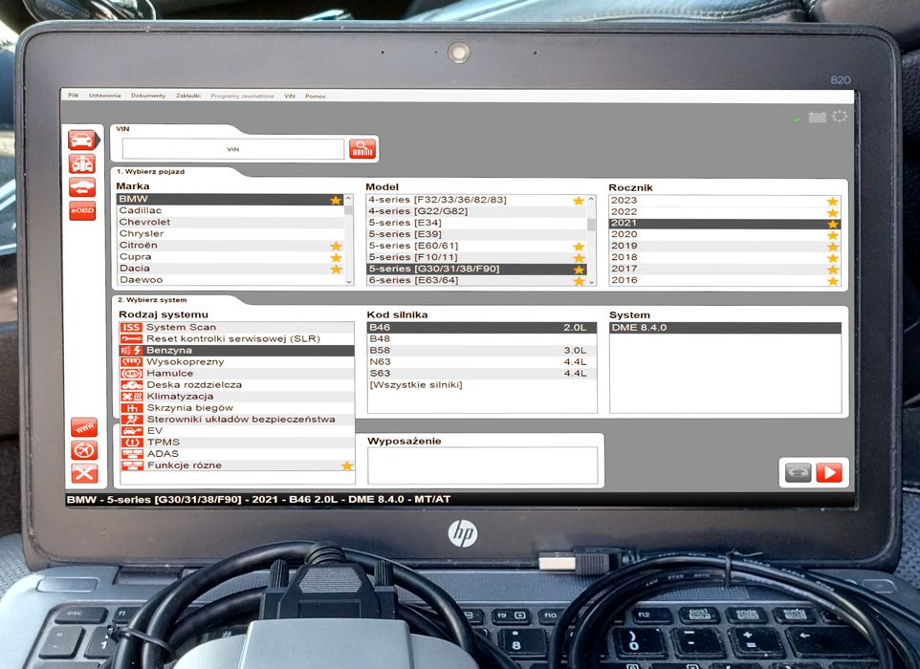The width and height of the screenshot is (920, 669).
Task: Open the Ustawienia menu
Action: point(104,95)
